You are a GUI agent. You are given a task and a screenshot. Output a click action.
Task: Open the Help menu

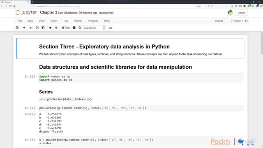click(x=107, y=21)
